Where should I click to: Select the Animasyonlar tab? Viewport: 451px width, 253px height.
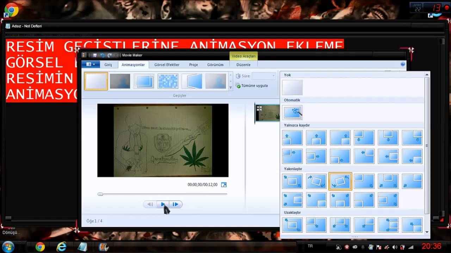click(133, 65)
